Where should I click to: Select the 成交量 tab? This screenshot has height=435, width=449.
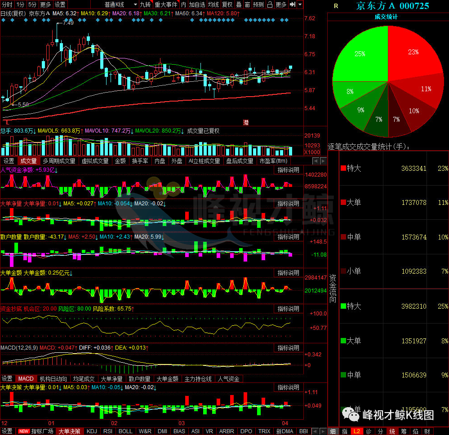click(28, 161)
